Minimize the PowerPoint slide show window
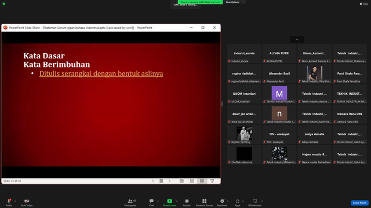Viewport: 371px width, 208px height. (x=191, y=28)
